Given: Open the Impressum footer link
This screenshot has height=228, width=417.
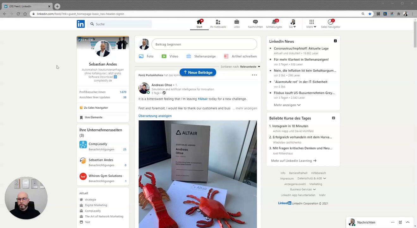Looking at the screenshot, I should [x=287, y=179].
